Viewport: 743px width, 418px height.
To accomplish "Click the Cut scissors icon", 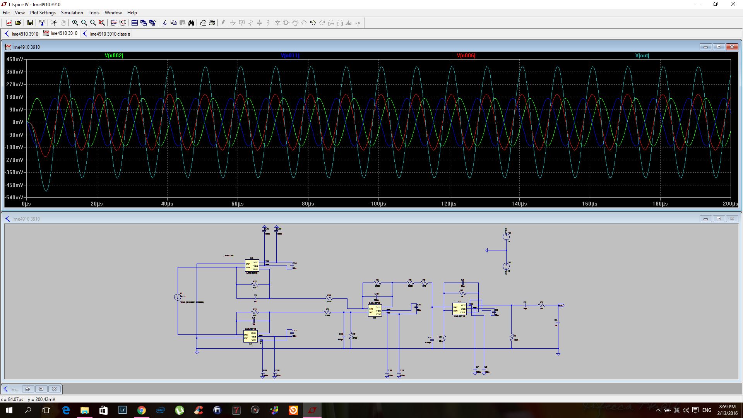I will pos(164,23).
